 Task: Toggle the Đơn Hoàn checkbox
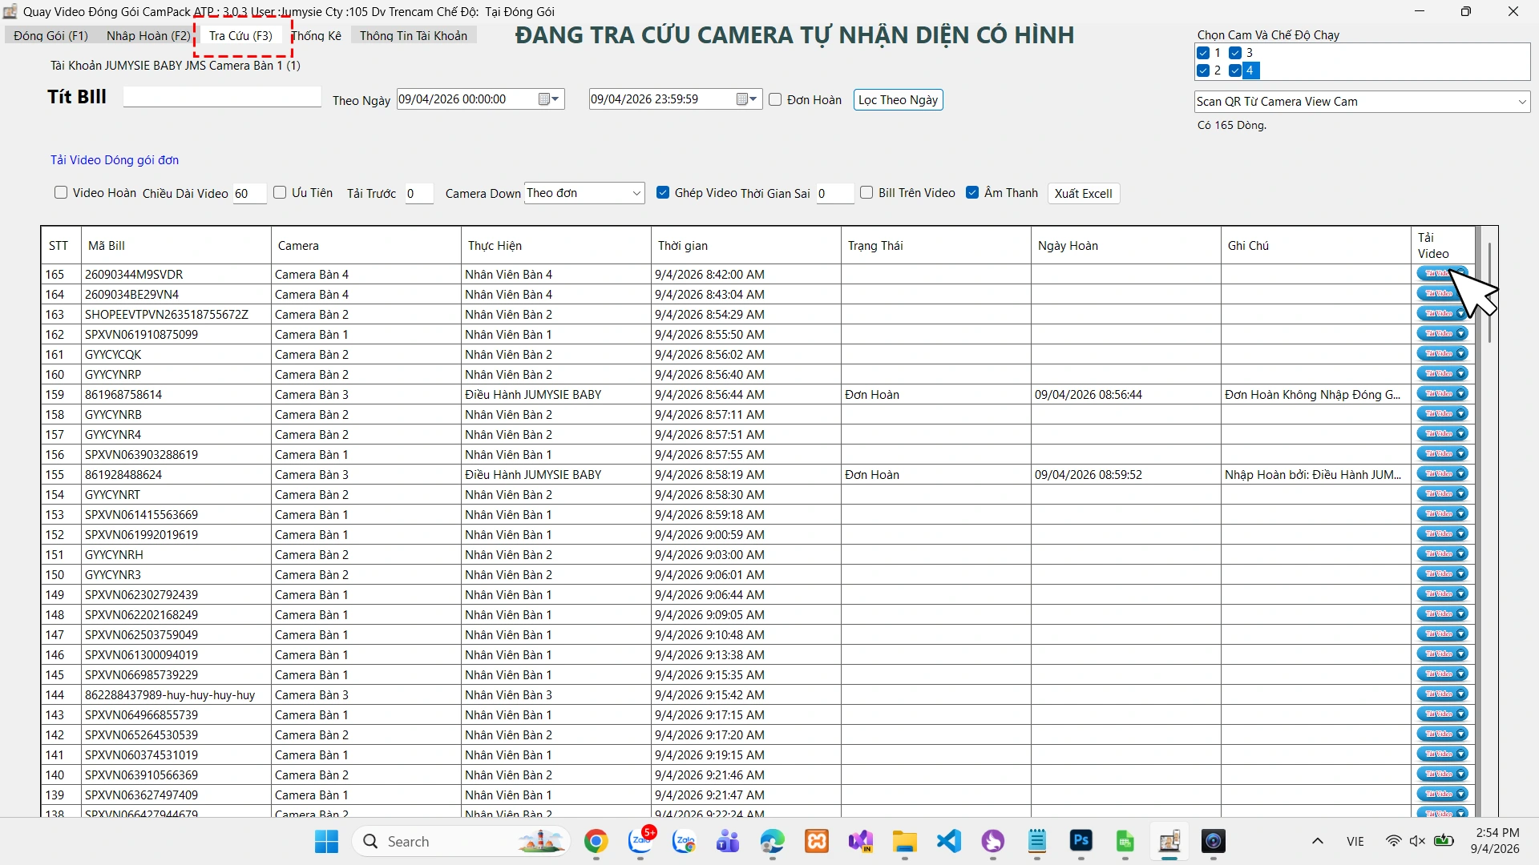pyautogui.click(x=775, y=100)
